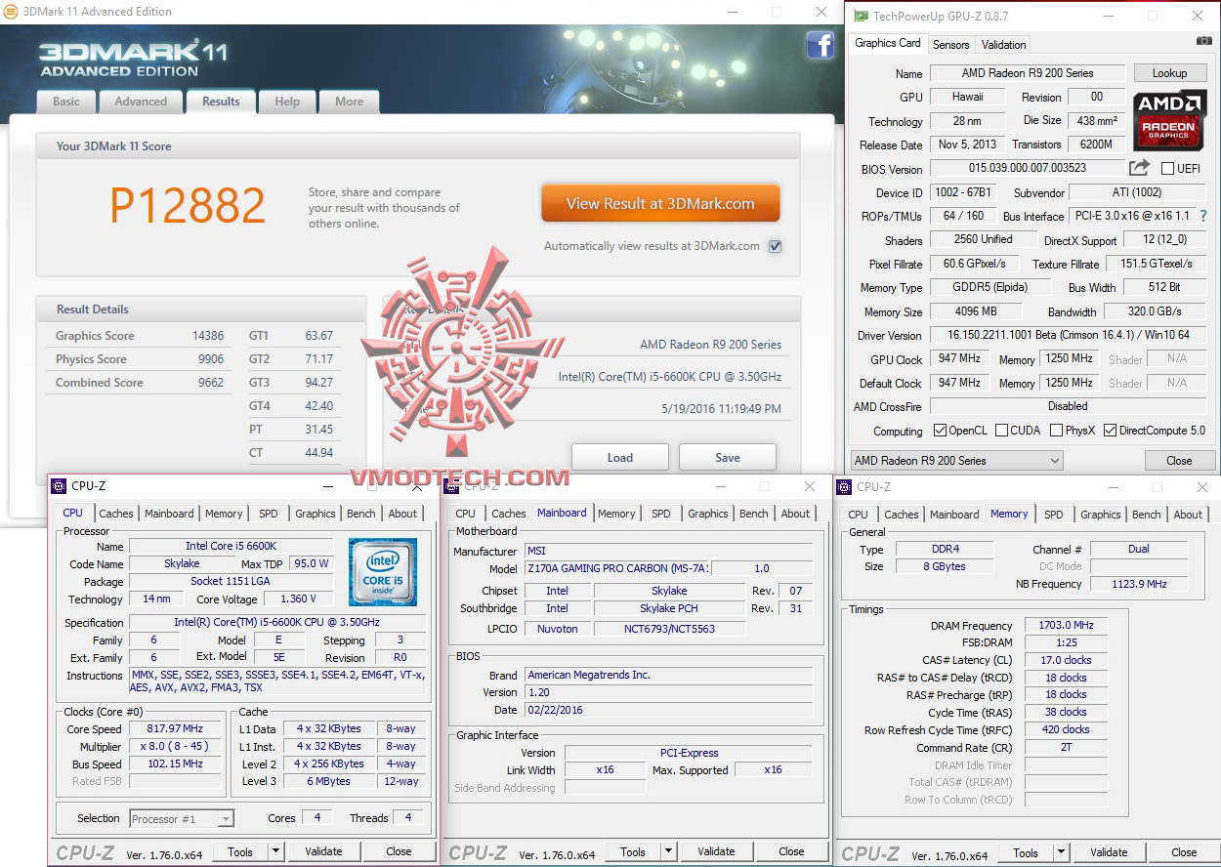Toggle automatically view results at 3DMark.com

coord(775,246)
